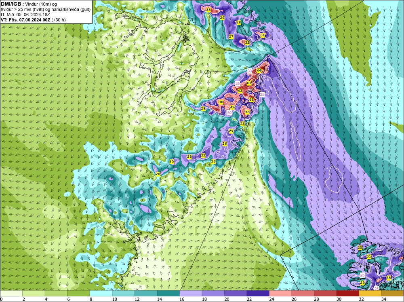
Task: Pick the 28–30 m/s red swatch
Action: pos(325,294)
